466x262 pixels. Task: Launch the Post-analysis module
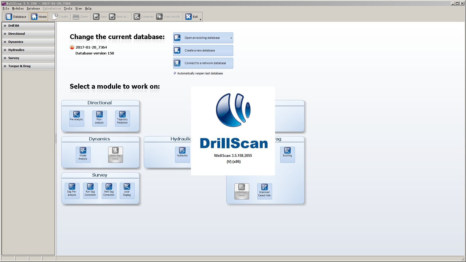click(x=100, y=118)
